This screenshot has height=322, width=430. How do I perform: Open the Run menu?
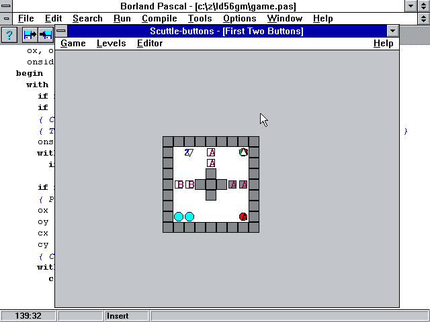coord(122,18)
